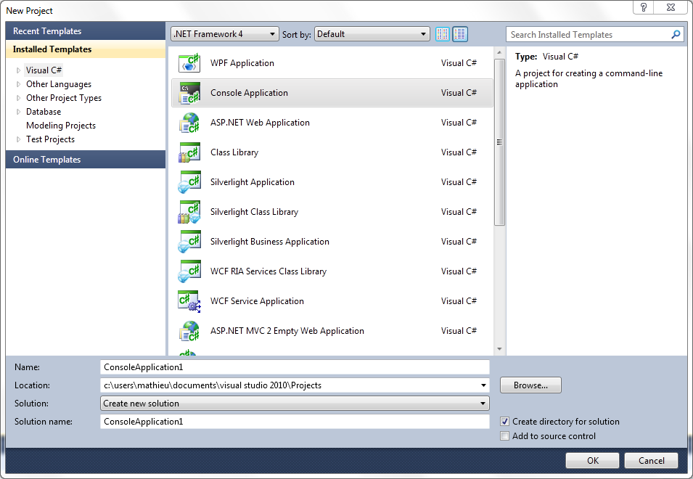Choose the ASP.NET Web Application template
The image size is (693, 479).
click(x=189, y=123)
